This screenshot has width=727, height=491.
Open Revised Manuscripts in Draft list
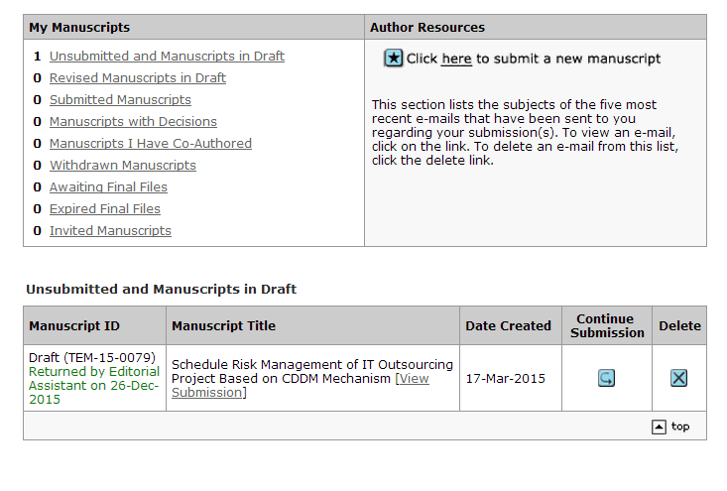pos(138,78)
